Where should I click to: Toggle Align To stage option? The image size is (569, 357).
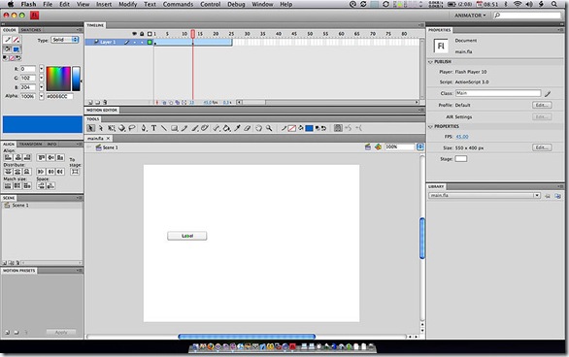pyautogui.click(x=75, y=172)
